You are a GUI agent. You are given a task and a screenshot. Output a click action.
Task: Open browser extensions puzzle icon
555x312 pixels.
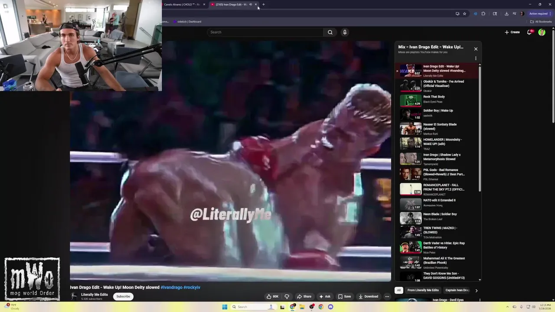pos(483,13)
